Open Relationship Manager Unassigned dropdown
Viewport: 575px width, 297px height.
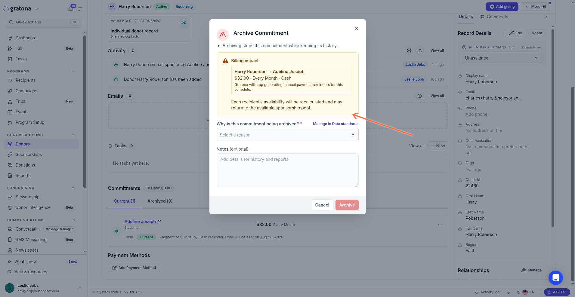tap(502, 58)
